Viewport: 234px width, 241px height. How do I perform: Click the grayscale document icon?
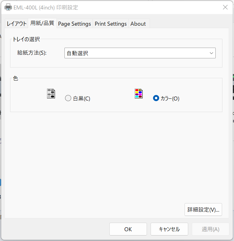(51, 93)
